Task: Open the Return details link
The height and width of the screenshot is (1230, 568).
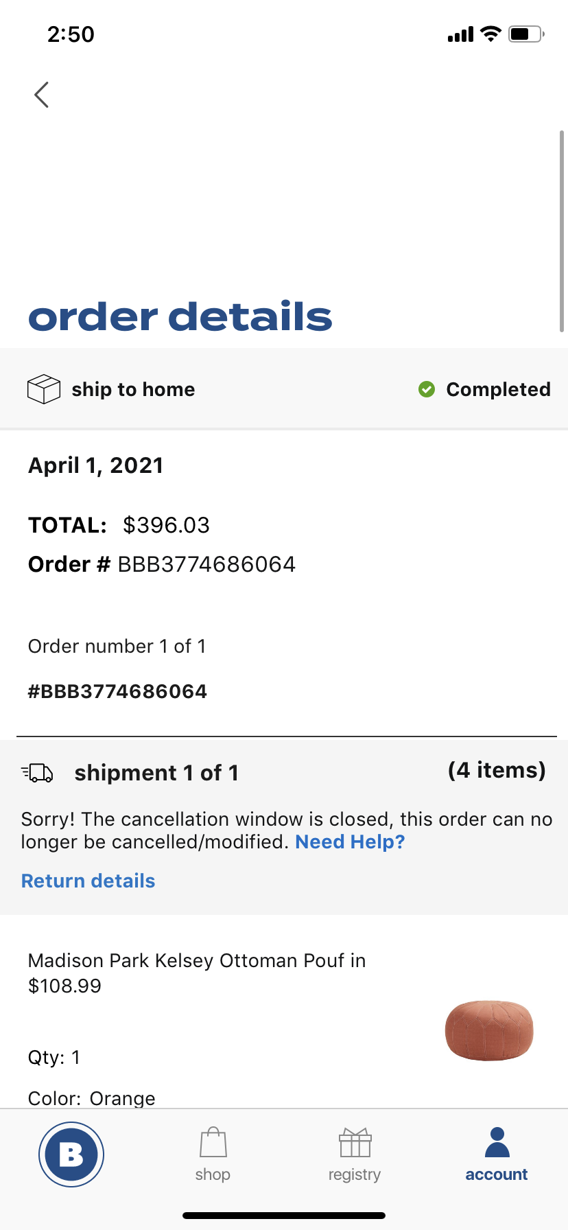Action: click(x=88, y=881)
